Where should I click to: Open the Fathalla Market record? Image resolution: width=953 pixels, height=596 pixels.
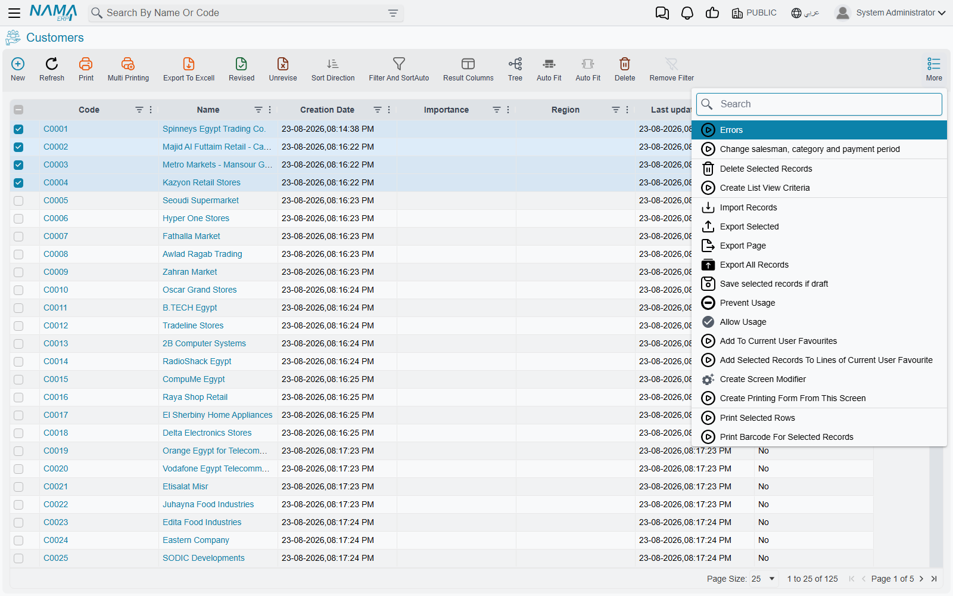pos(191,236)
